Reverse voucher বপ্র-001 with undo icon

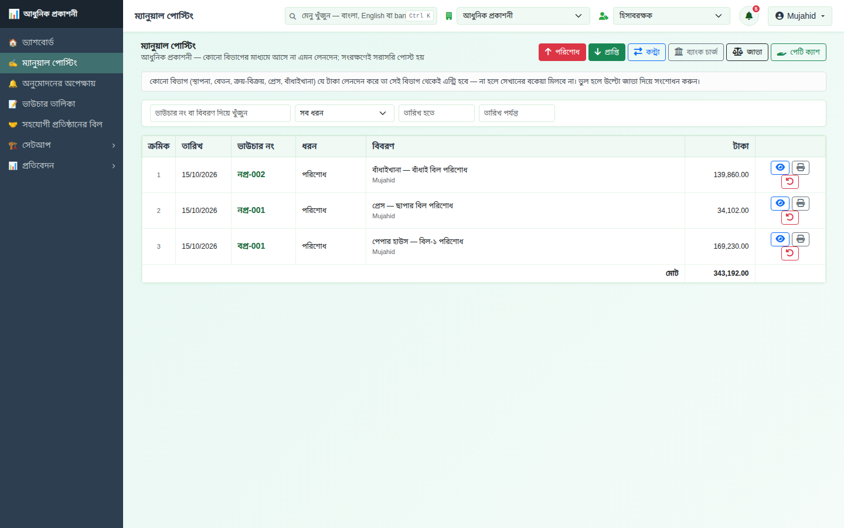pos(789,253)
